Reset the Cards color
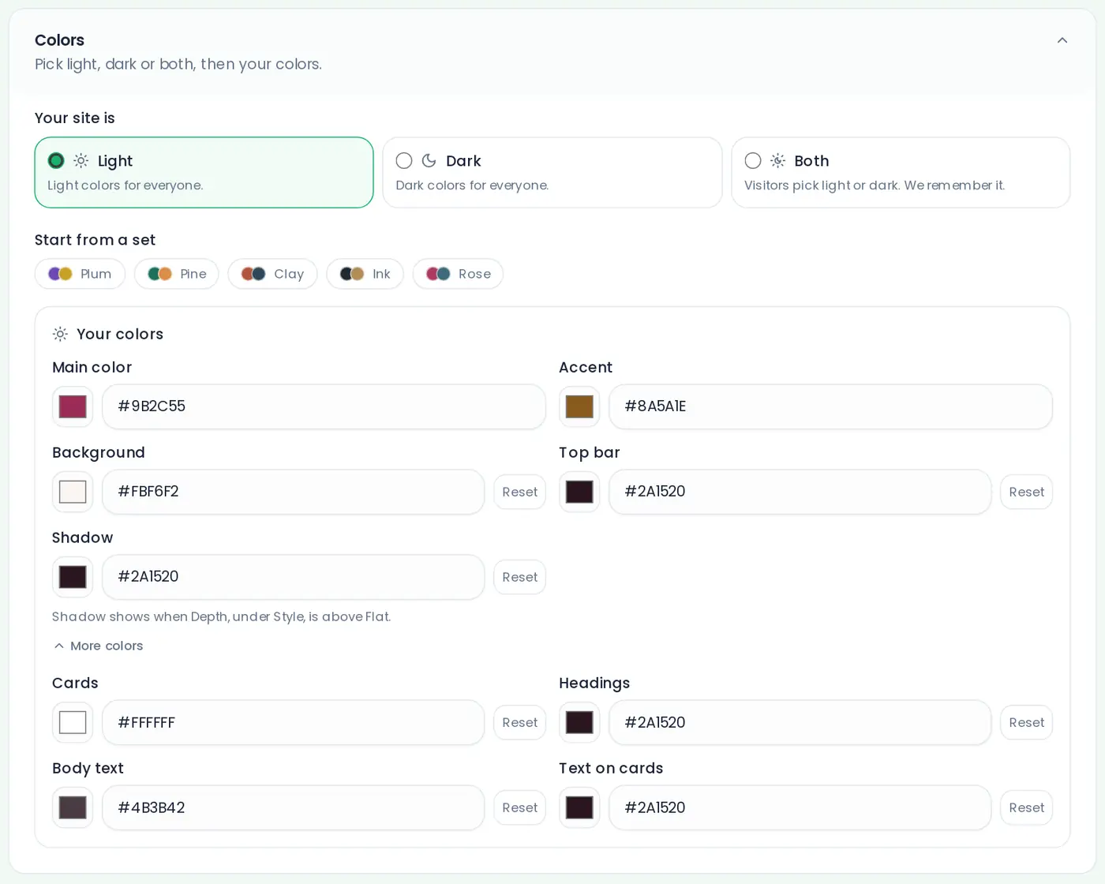The width and height of the screenshot is (1105, 884). click(519, 722)
